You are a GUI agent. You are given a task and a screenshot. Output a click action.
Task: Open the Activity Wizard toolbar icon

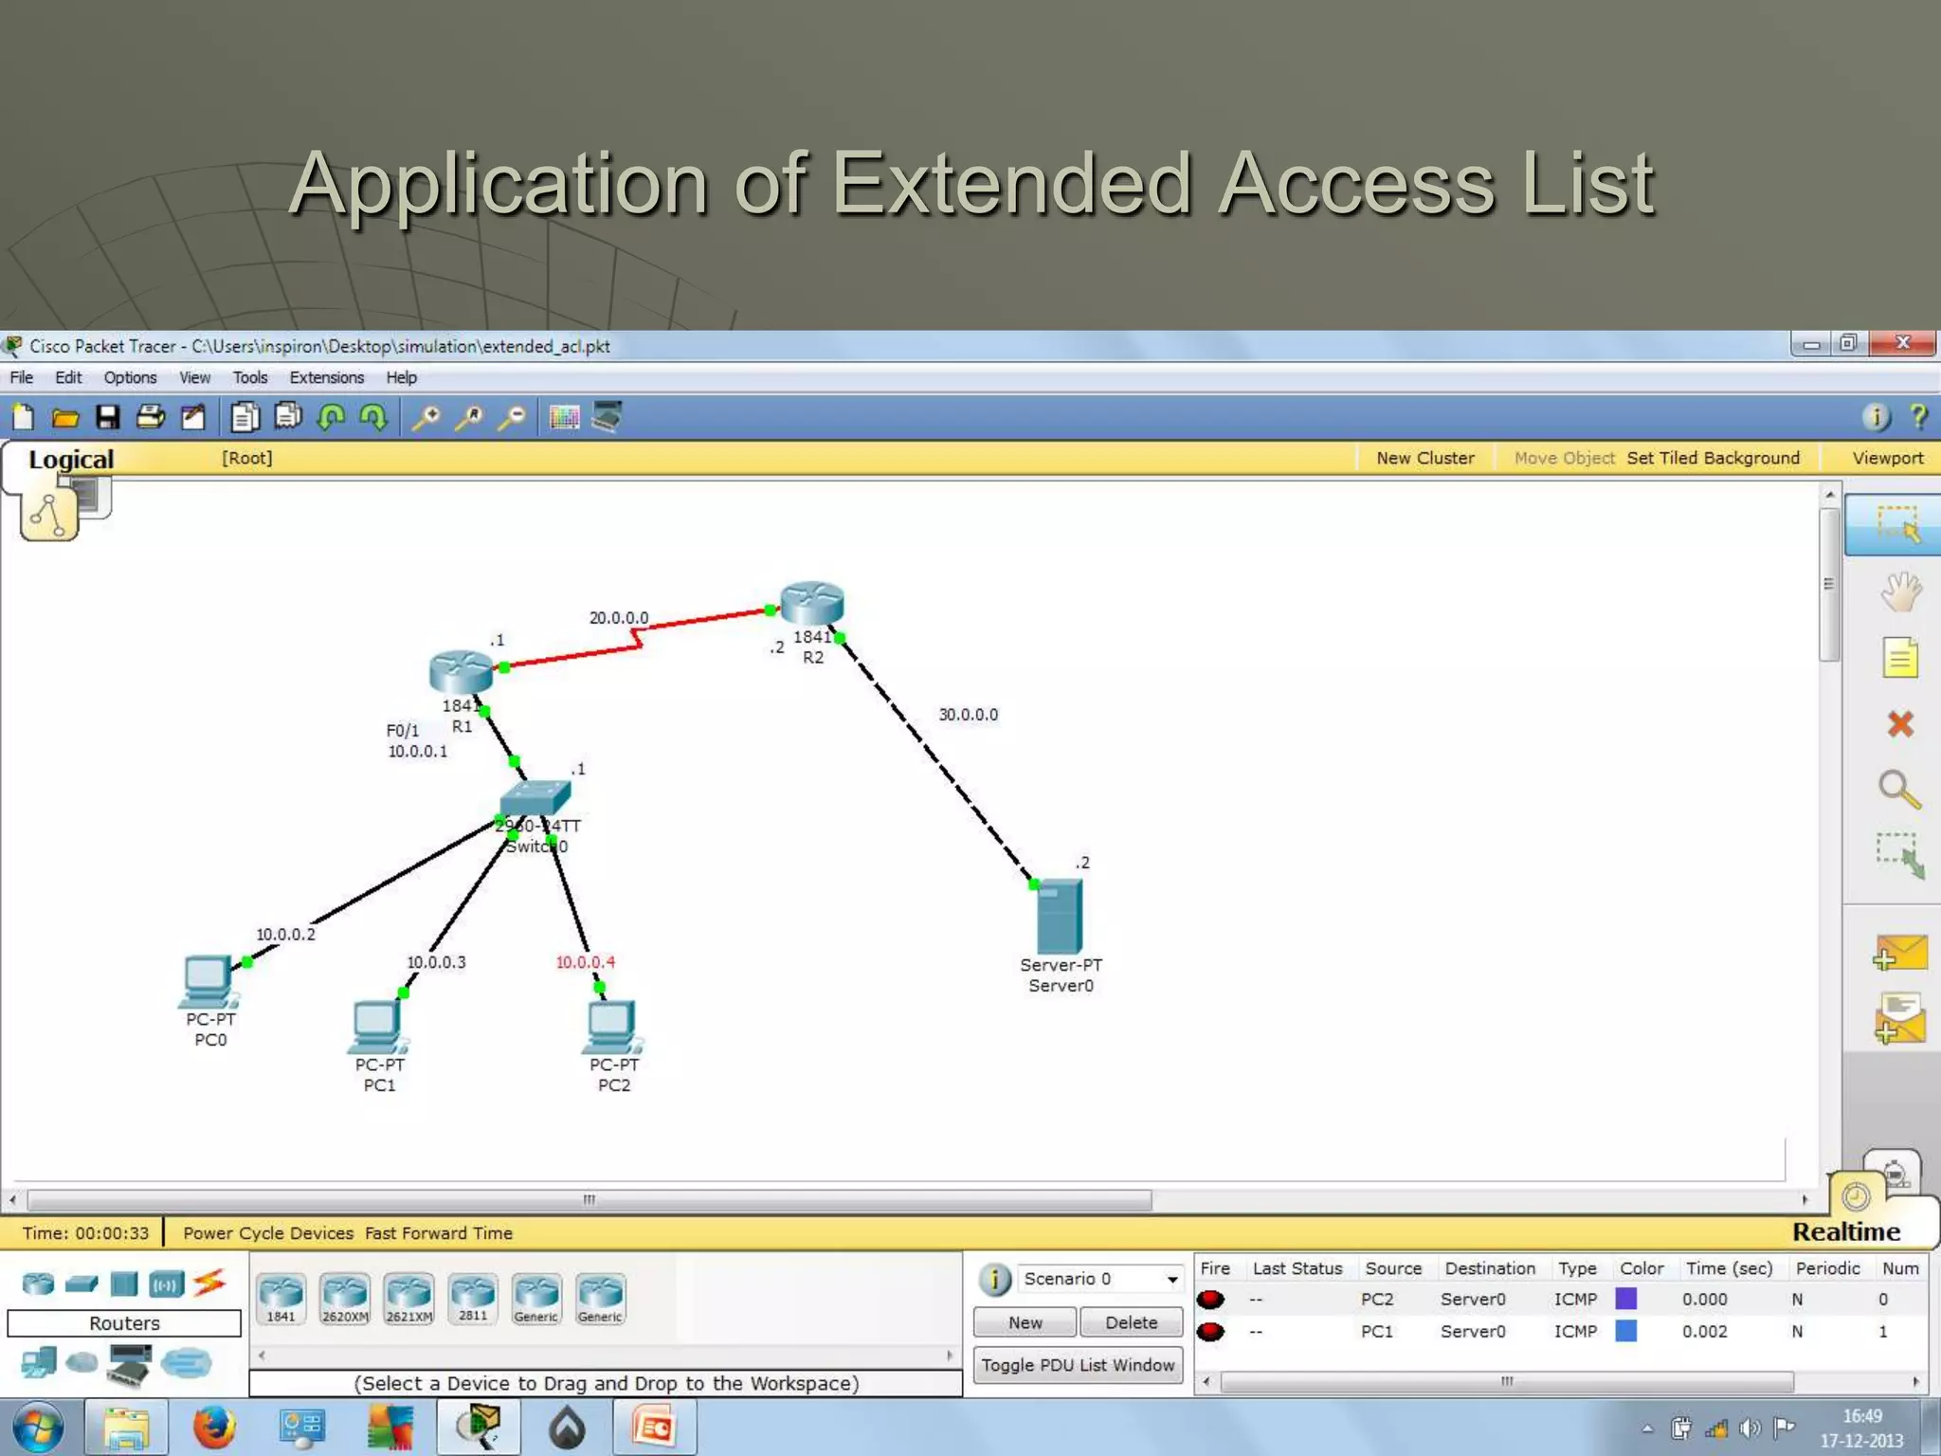pos(193,417)
